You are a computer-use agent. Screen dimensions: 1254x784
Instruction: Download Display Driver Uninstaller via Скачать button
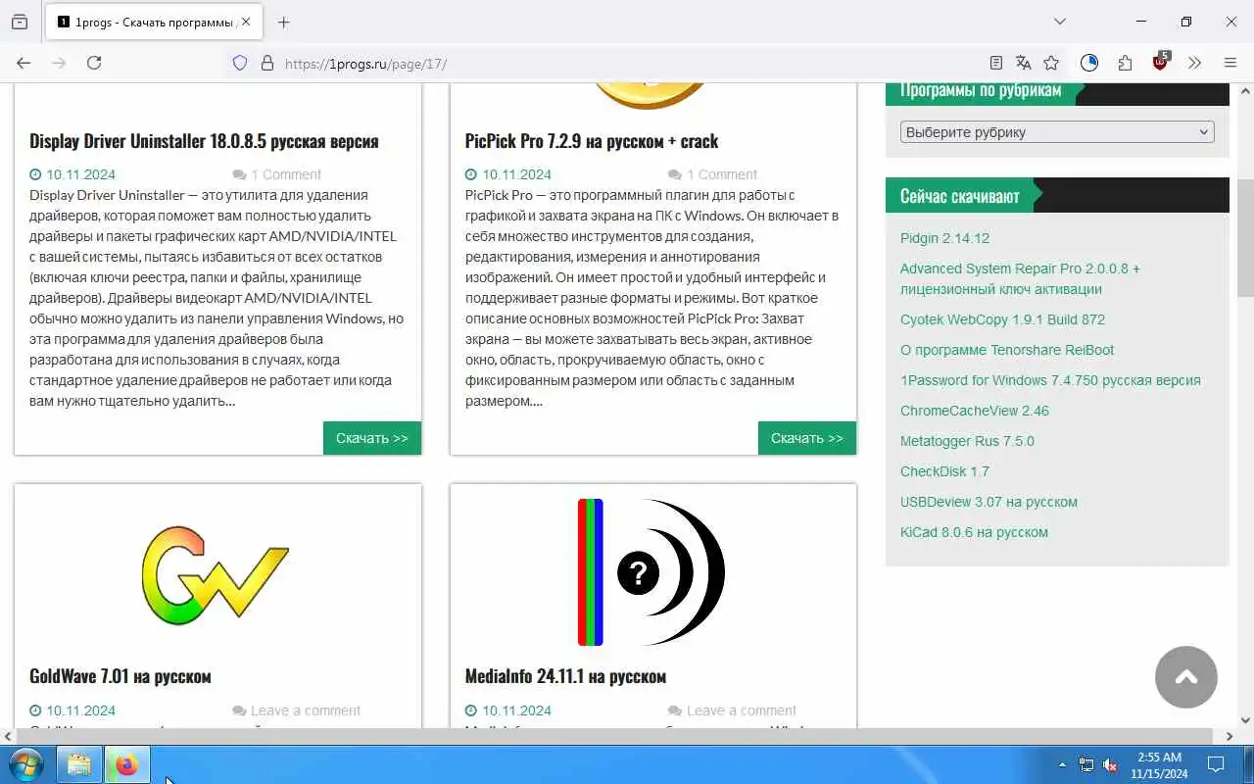click(x=372, y=438)
